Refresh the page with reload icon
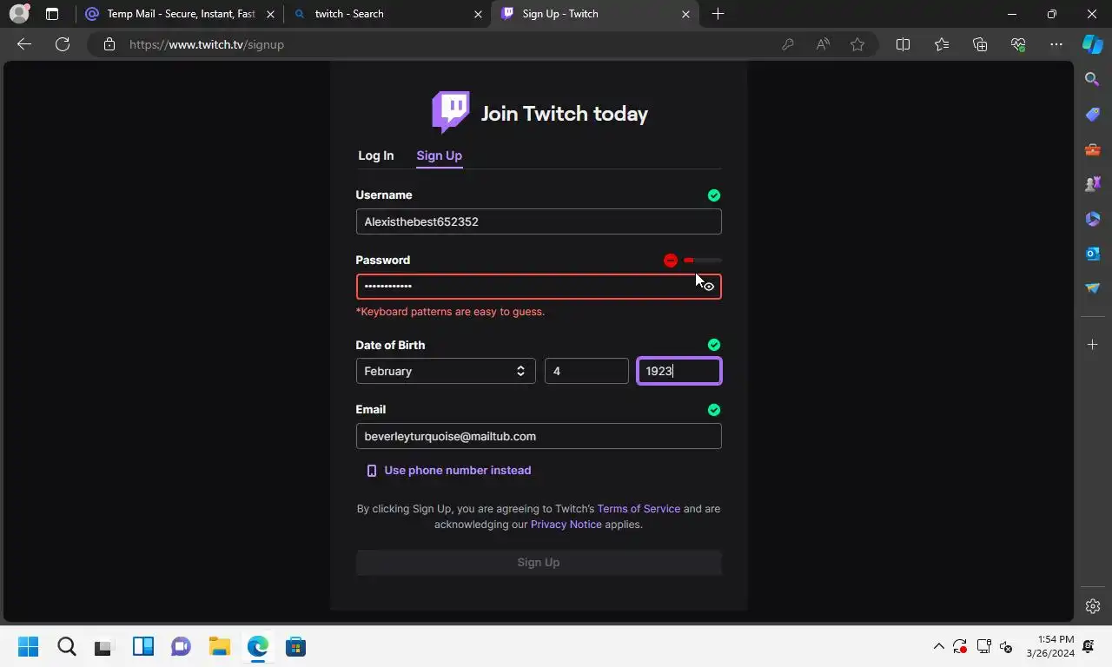 (63, 44)
